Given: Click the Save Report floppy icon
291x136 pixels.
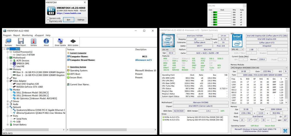Looking at the screenshot, I should pyautogui.click(x=21, y=42).
